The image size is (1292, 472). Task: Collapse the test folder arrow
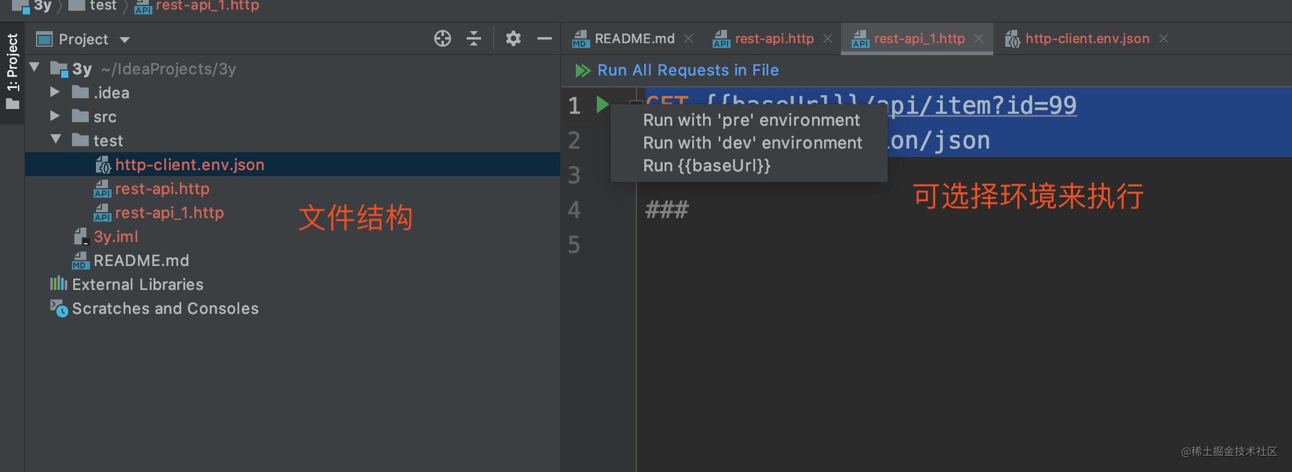(x=56, y=139)
